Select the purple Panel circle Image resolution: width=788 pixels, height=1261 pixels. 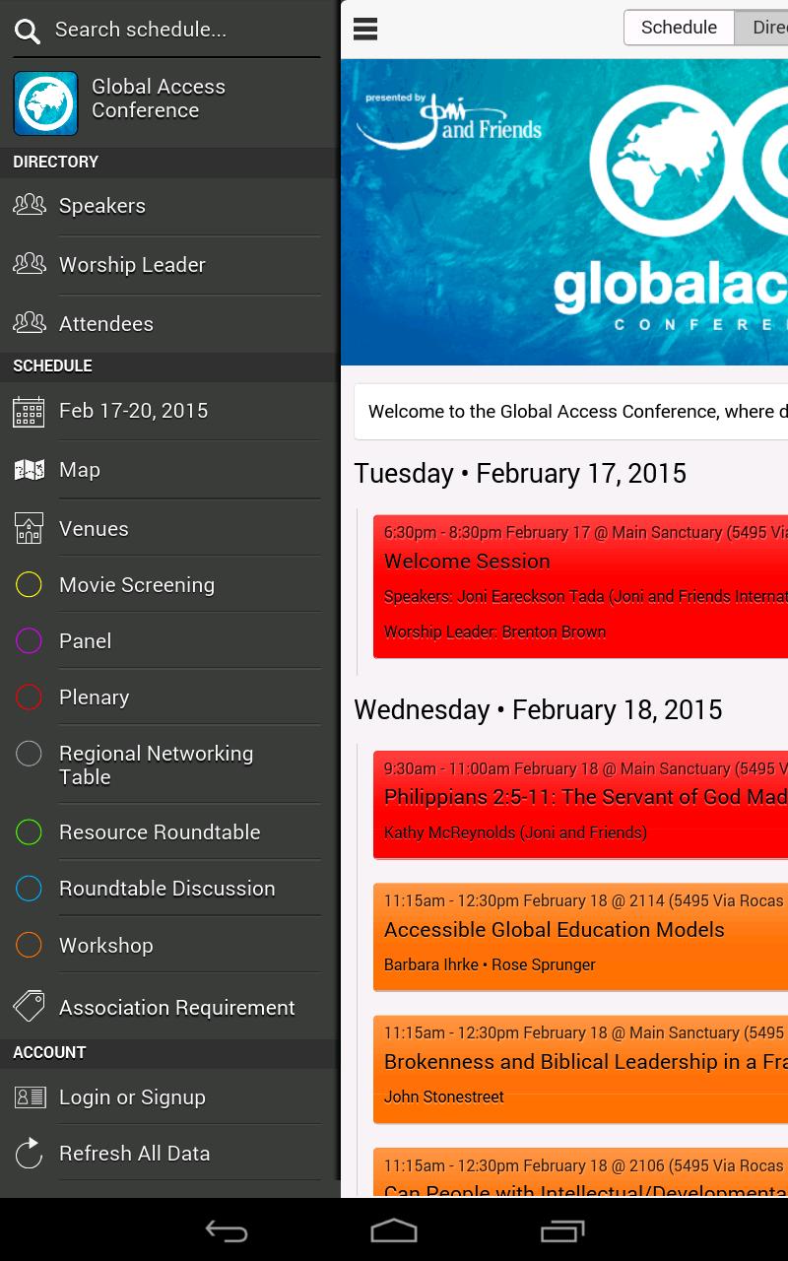pyautogui.click(x=29, y=640)
